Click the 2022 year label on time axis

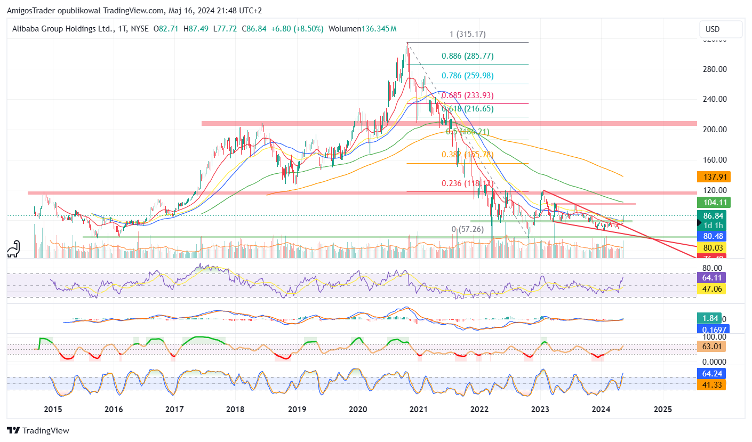click(479, 409)
